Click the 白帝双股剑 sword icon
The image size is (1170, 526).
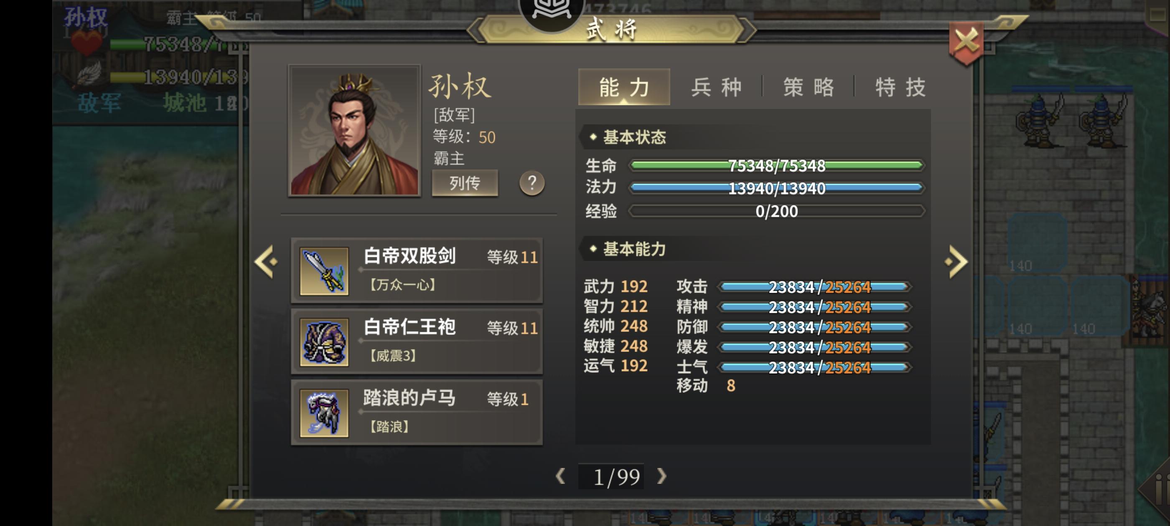(x=324, y=271)
